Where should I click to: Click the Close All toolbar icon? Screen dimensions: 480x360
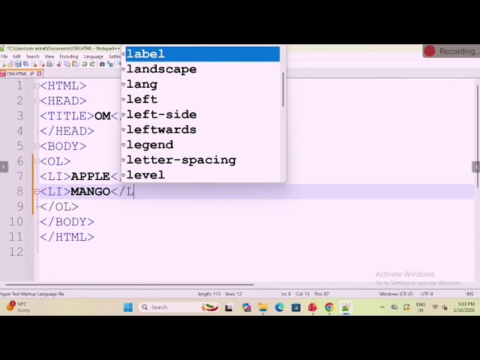[x=42, y=64]
